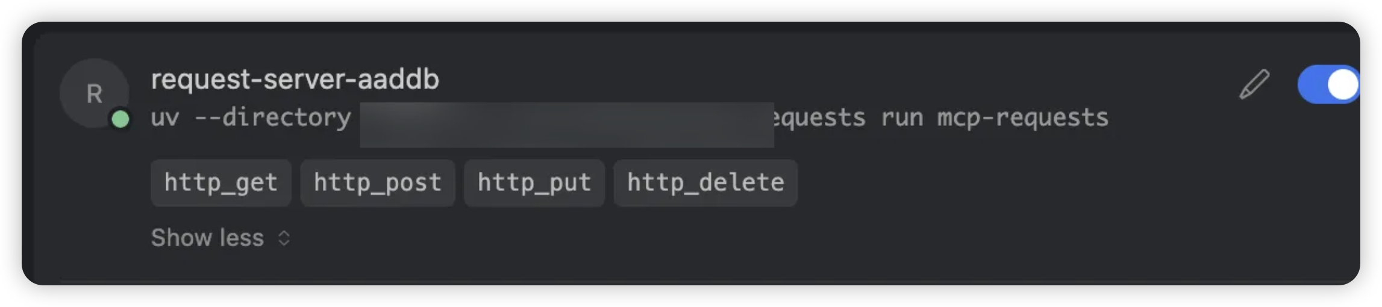Select the http_get tool chip
The height and width of the screenshot is (307, 1382).
221,183
